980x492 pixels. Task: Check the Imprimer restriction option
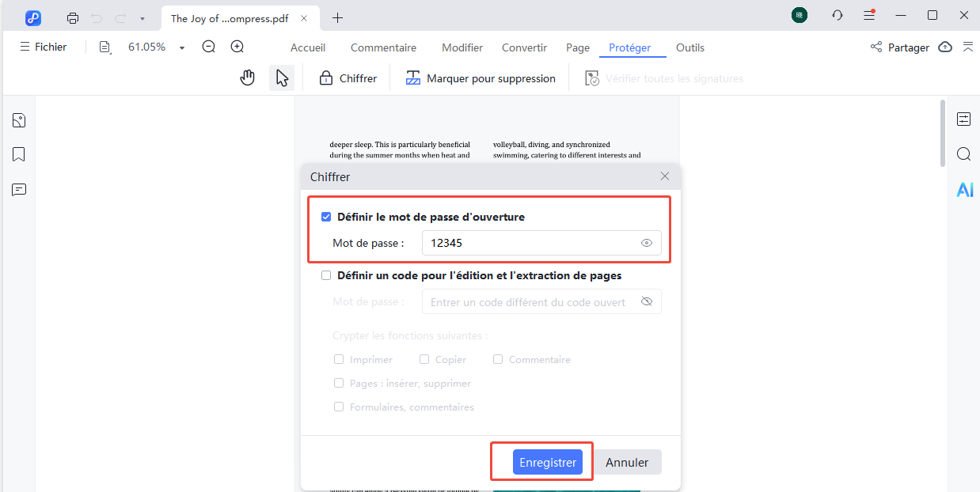click(339, 359)
